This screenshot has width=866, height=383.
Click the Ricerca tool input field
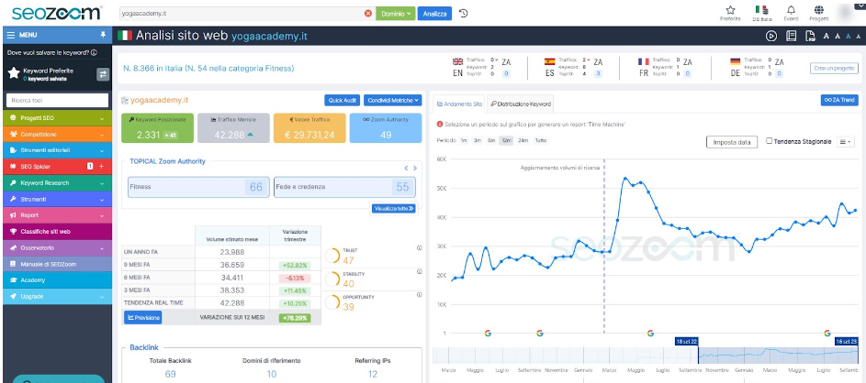pyautogui.click(x=58, y=100)
